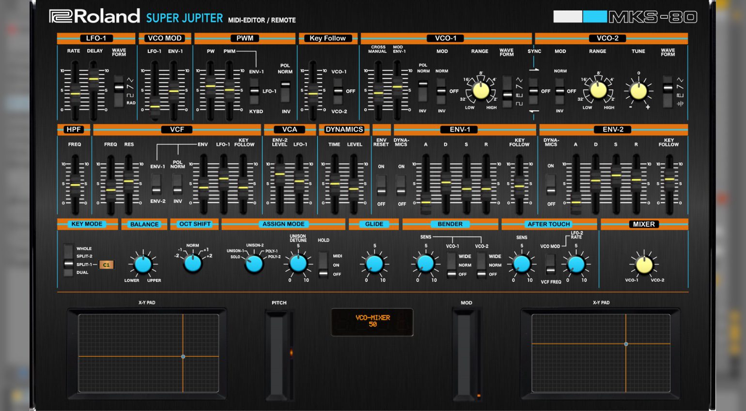Click the MOD wheel strip
This screenshot has height=411, width=746.
[464, 356]
